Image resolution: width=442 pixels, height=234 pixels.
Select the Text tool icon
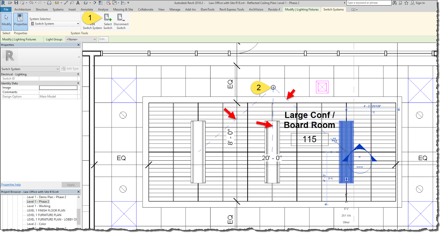(x=78, y=3)
